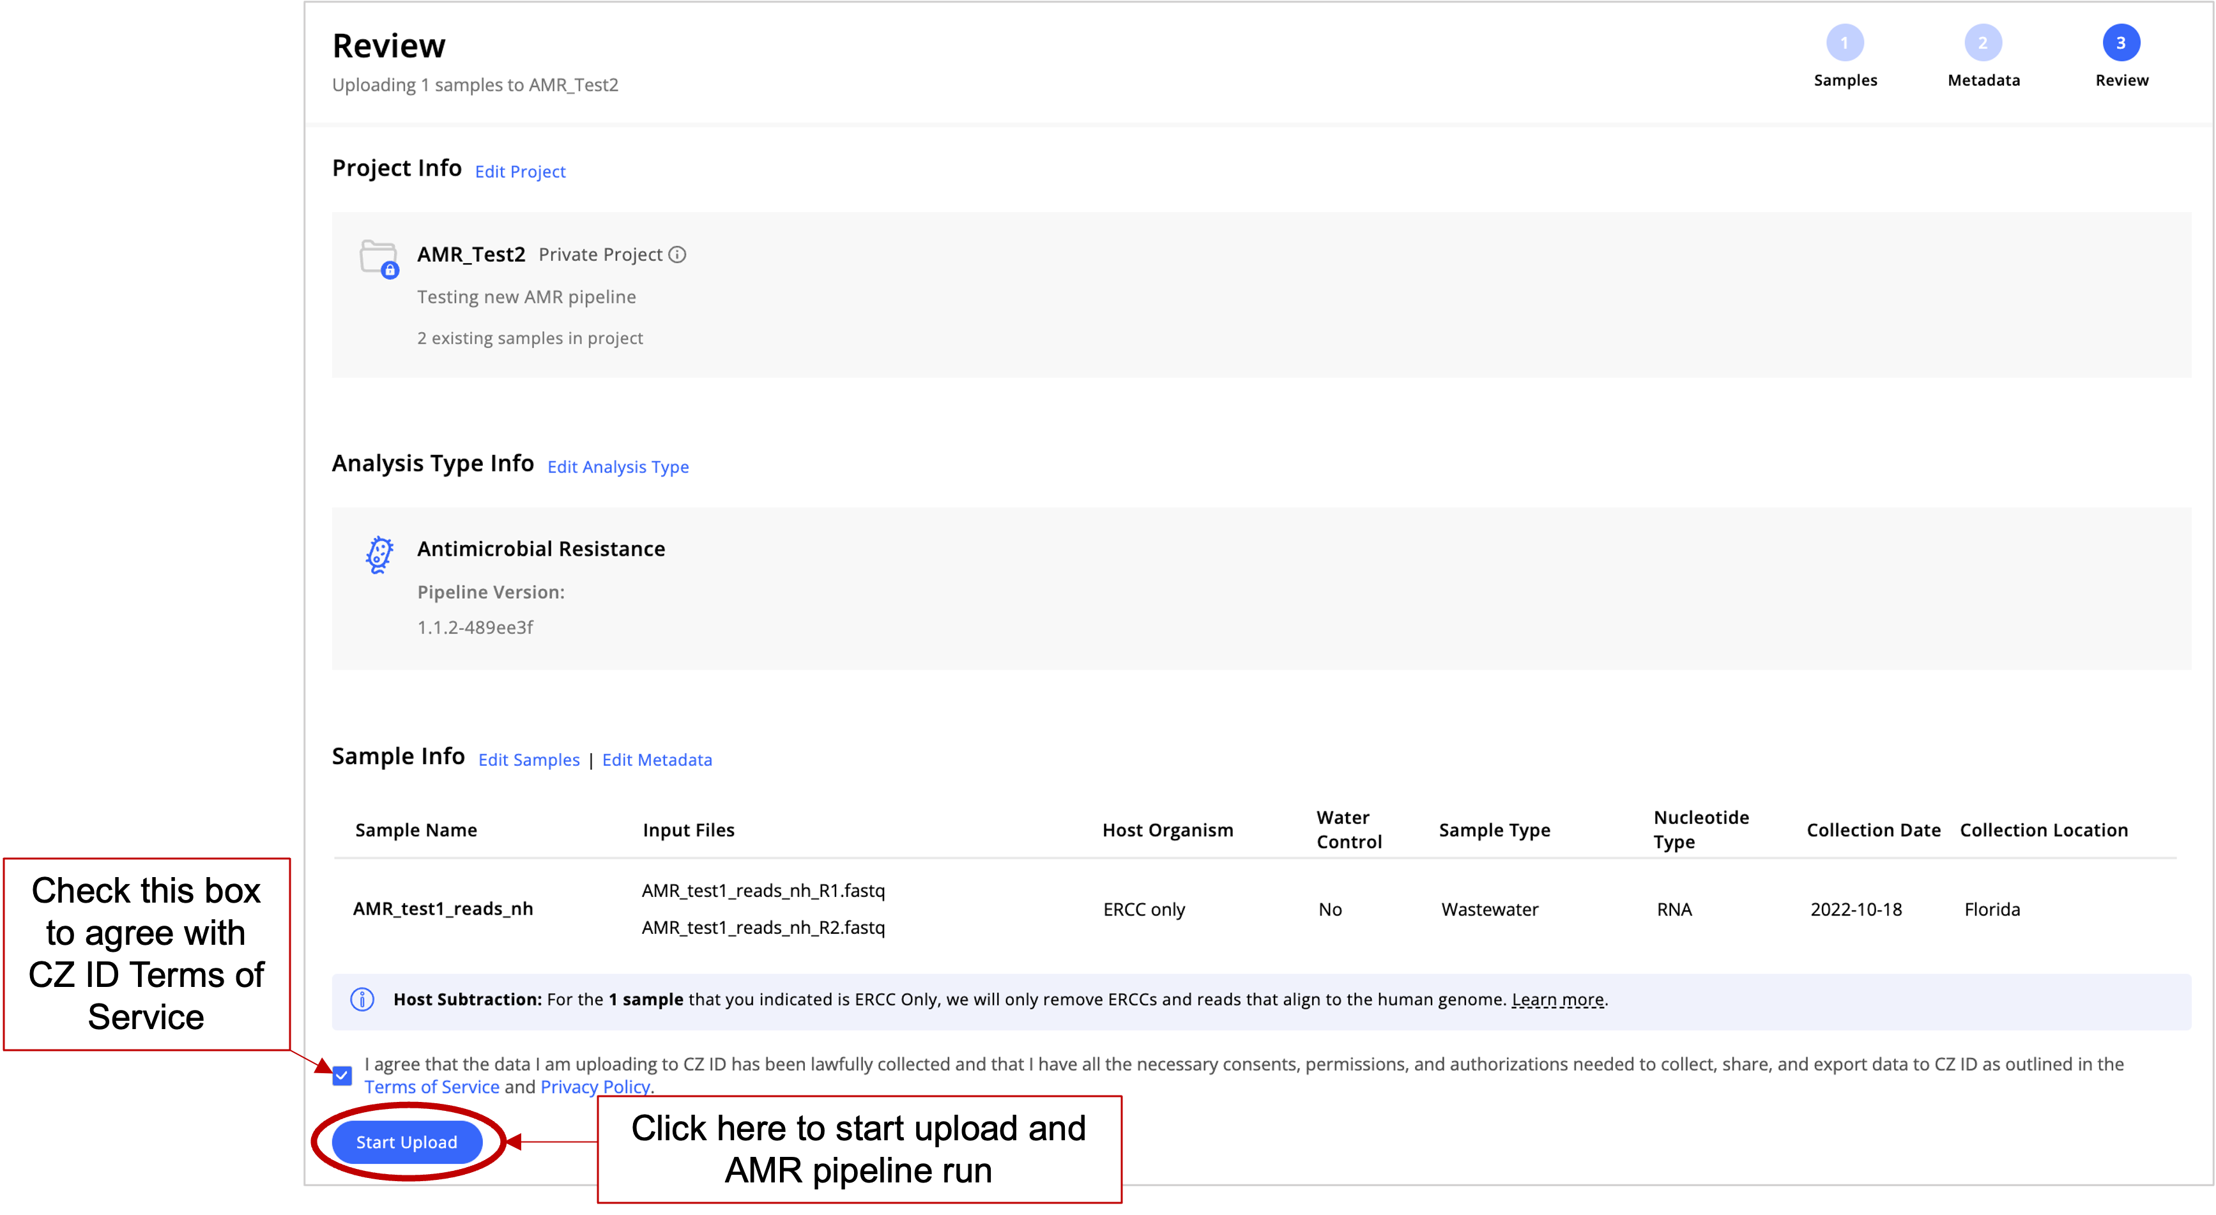Click the Host Subtraction info icon
Image resolution: width=2216 pixels, height=1215 pixels.
(362, 999)
